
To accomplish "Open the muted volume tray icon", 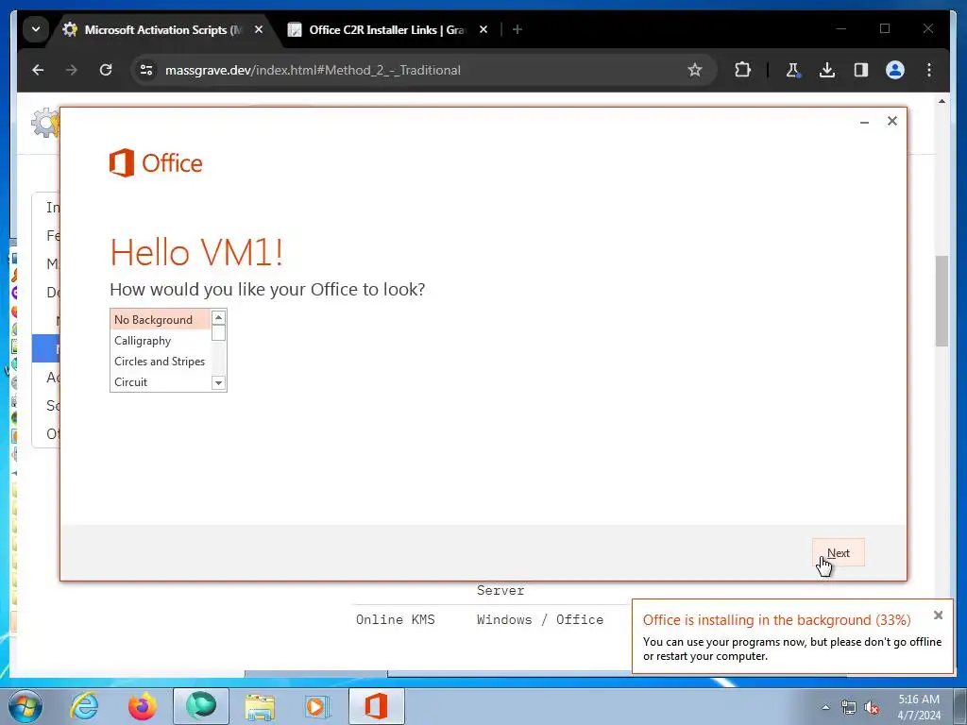I will (x=872, y=707).
